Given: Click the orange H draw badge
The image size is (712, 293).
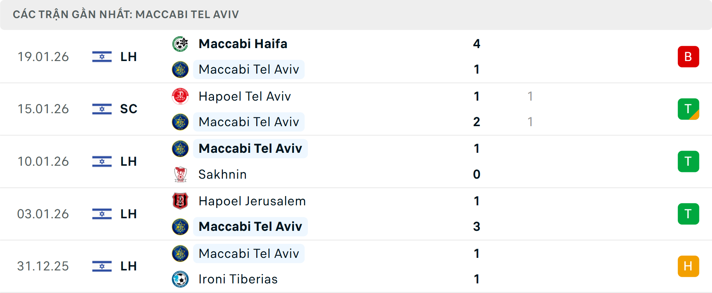Looking at the screenshot, I should 689,266.
